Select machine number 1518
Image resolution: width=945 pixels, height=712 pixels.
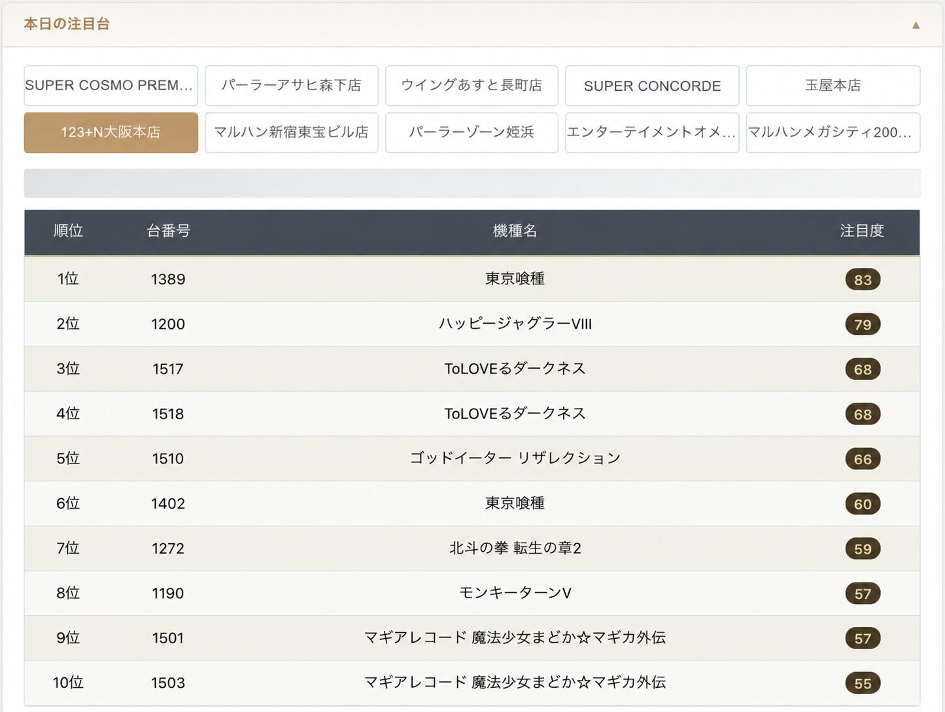[168, 414]
